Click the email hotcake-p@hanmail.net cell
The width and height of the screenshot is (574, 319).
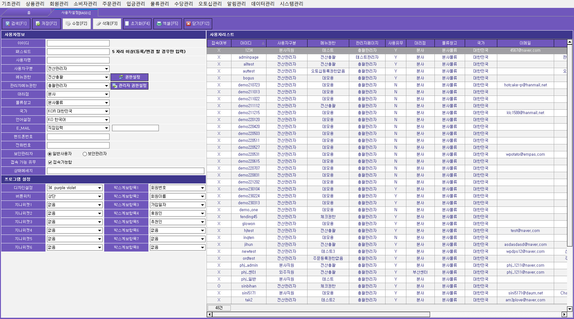pos(525,85)
